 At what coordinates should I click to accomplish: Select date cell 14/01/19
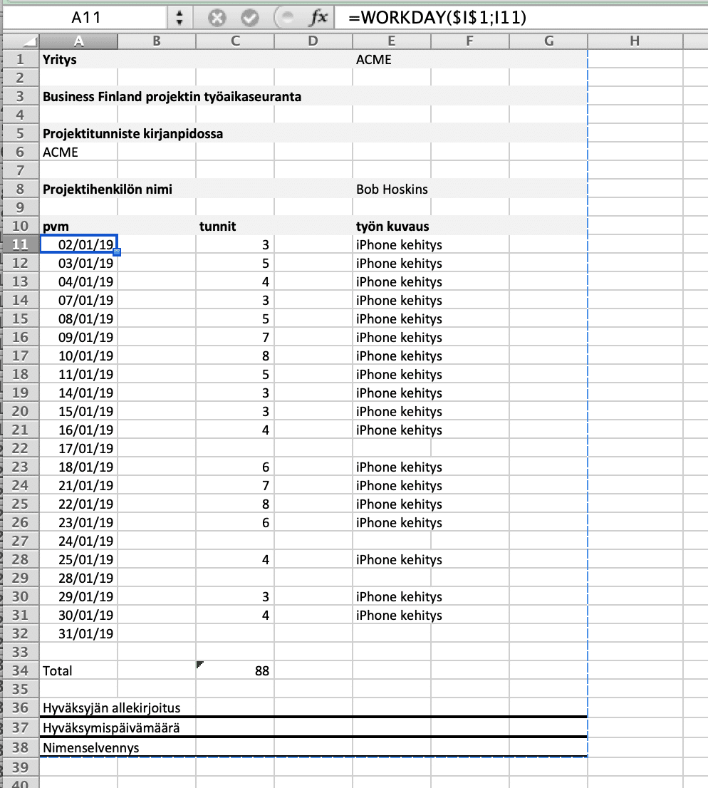coord(78,393)
